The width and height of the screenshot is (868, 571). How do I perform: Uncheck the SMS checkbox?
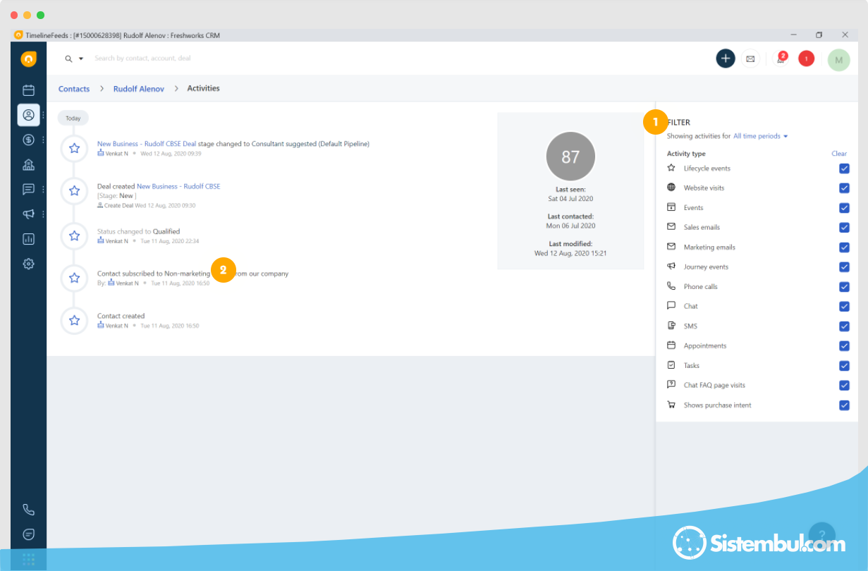(844, 326)
